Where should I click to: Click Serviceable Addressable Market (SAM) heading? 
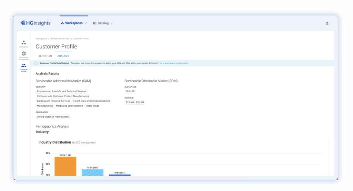pyautogui.click(x=63, y=81)
